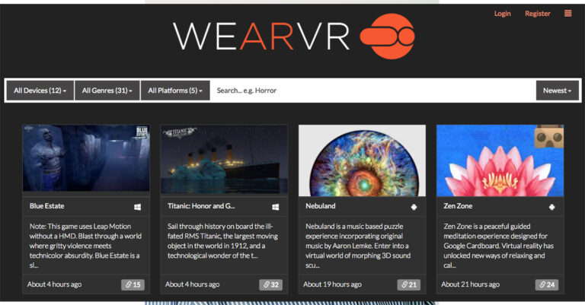This screenshot has width=585, height=305.
Task: Click 'About 21 hours ago' timestamp
Action: point(471,284)
